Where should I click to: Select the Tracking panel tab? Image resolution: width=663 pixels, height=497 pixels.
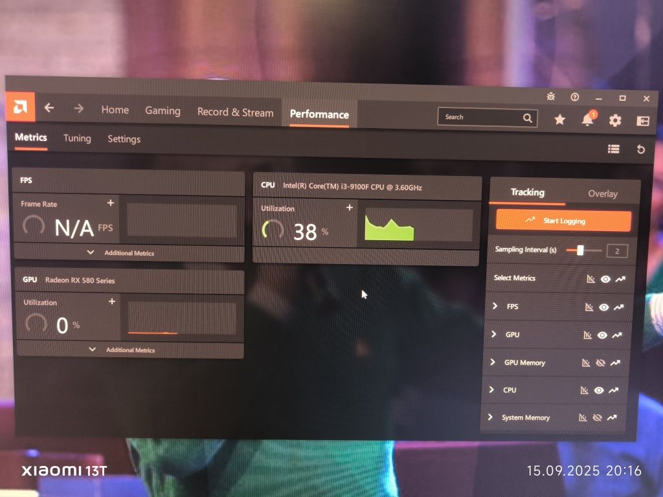click(527, 192)
